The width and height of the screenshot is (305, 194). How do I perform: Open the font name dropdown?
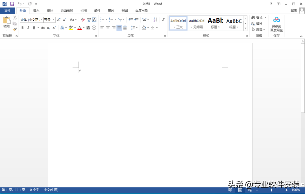click(x=42, y=20)
